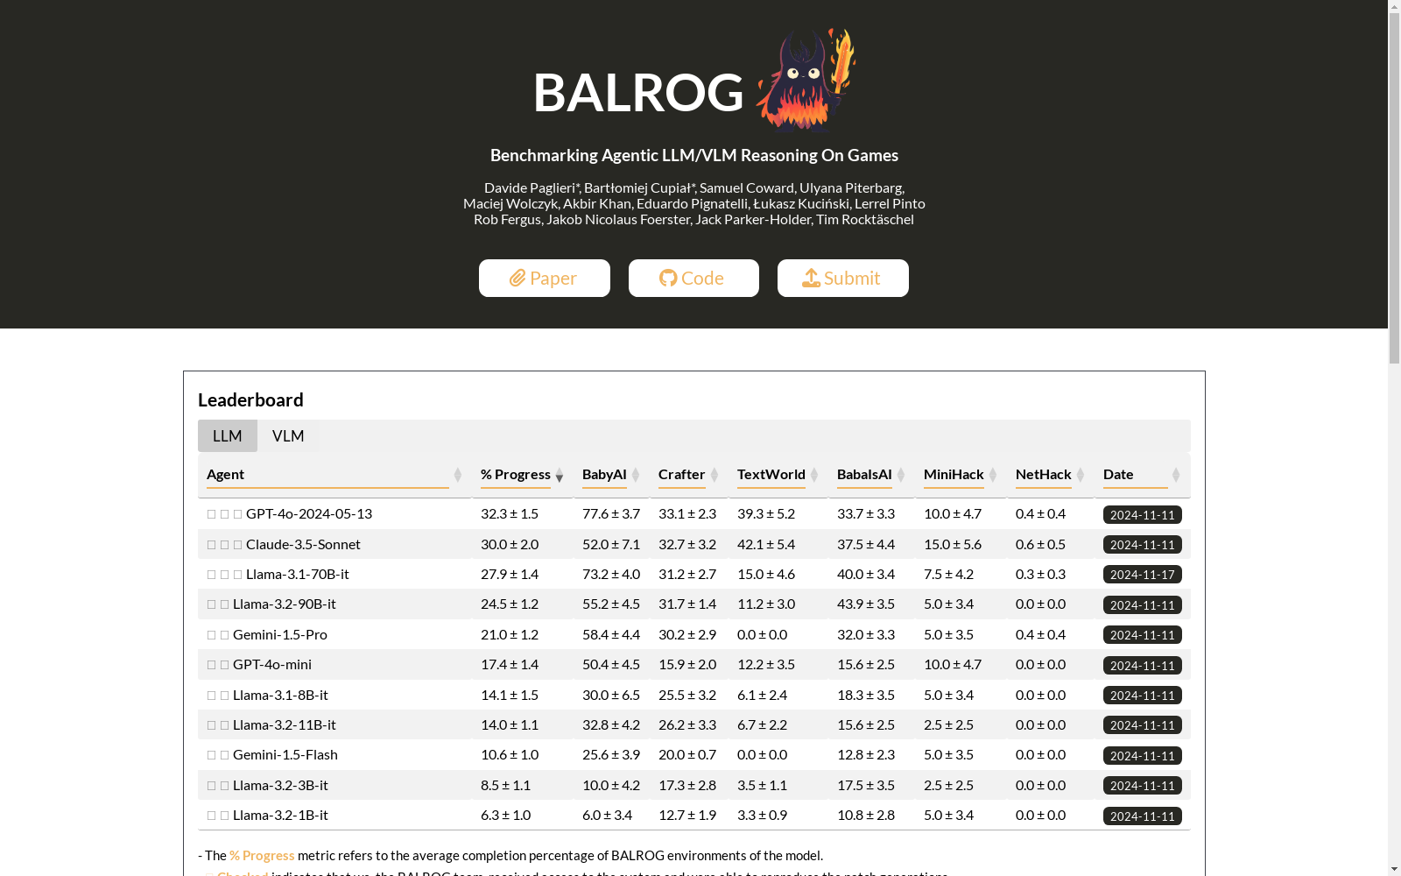
Task: Select the Llama-3.1-8B-it agent name
Action: tap(280, 695)
